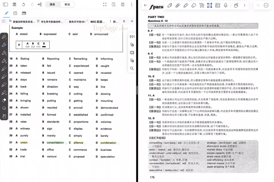Select highlighter with blue dot
Screen dimensions: 274x182
(x=4, y=45)
